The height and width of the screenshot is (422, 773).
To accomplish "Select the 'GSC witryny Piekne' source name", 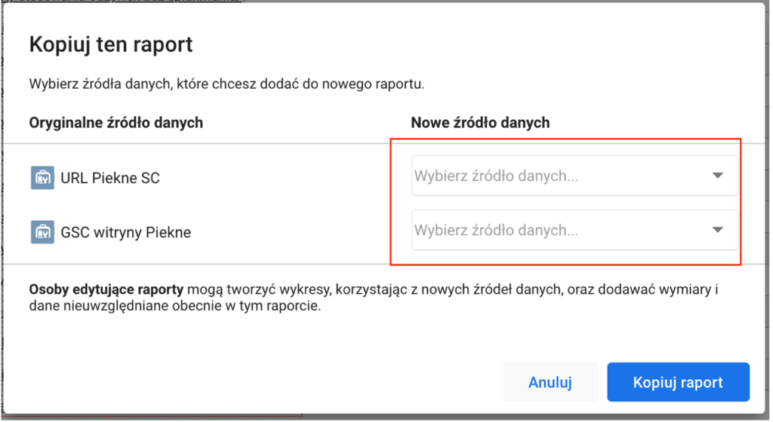I will coord(125,233).
